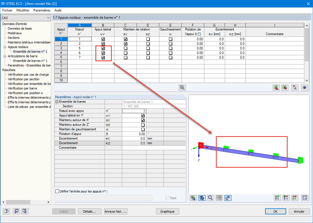
Task: Enable Gauchissement ω for node 6 row
Action: [x=170, y=53]
